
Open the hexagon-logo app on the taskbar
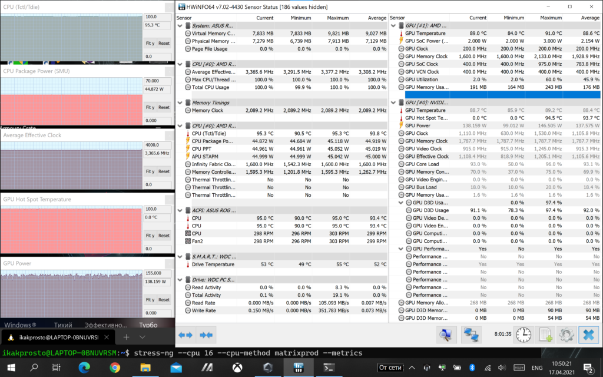[268, 368]
